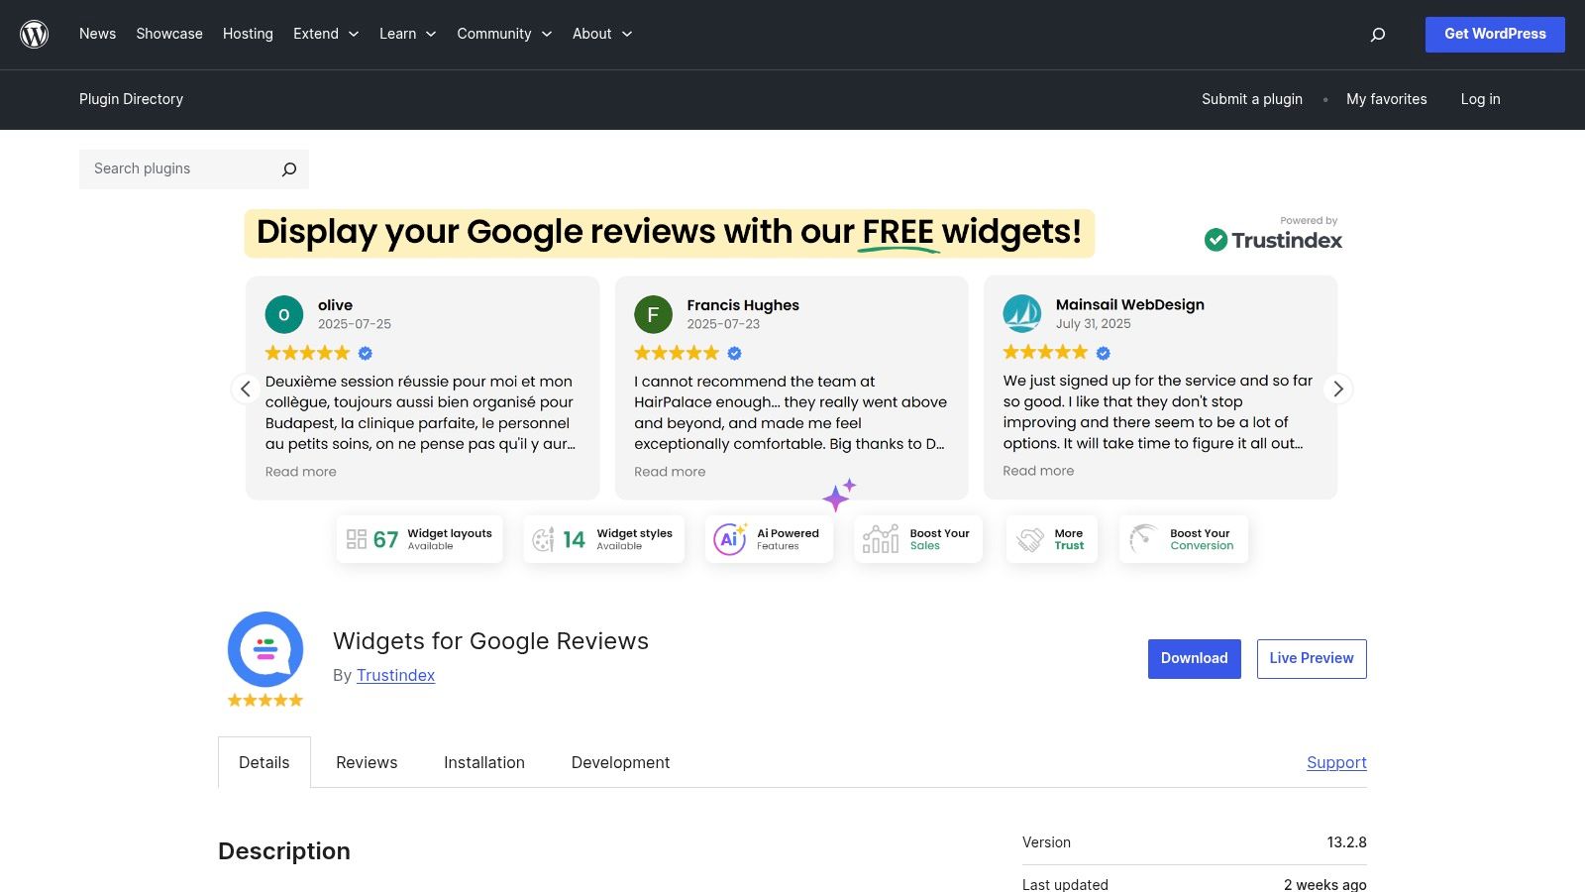Read more of Francis Hughes' review
Image resolution: width=1585 pixels, height=892 pixels.
[x=670, y=472]
